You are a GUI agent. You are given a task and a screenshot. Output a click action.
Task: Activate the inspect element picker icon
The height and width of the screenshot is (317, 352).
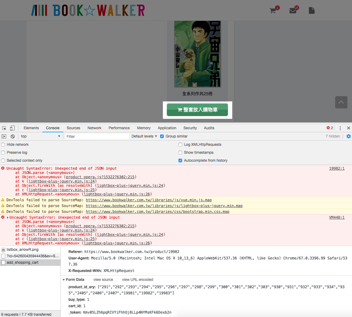click(x=4, y=128)
